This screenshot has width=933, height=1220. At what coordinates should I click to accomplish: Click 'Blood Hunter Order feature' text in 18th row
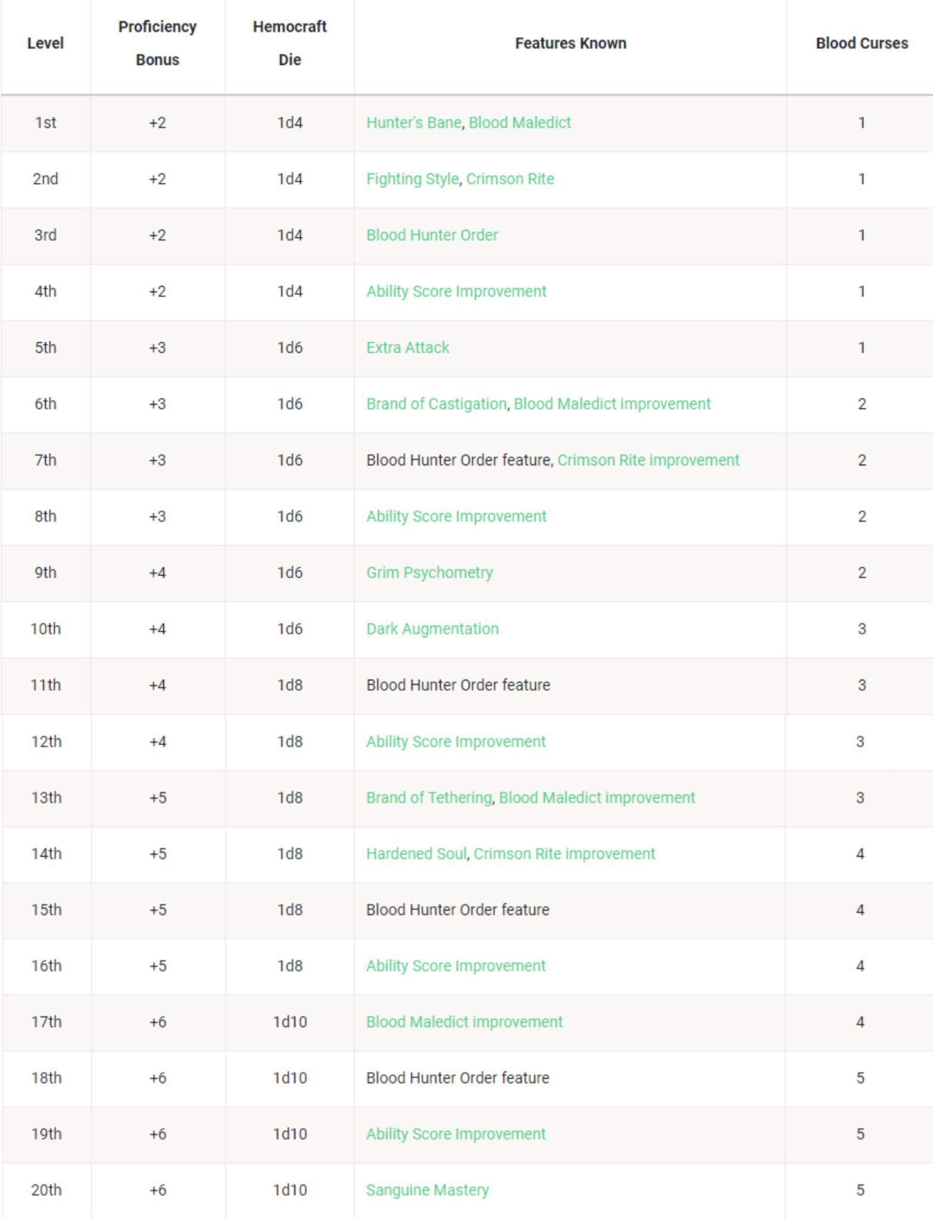458,1078
